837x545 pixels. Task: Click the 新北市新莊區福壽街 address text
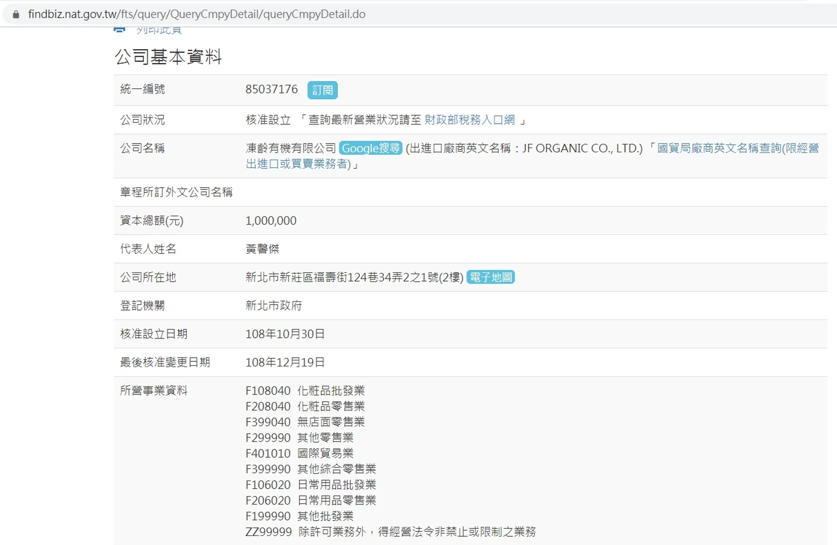(354, 277)
